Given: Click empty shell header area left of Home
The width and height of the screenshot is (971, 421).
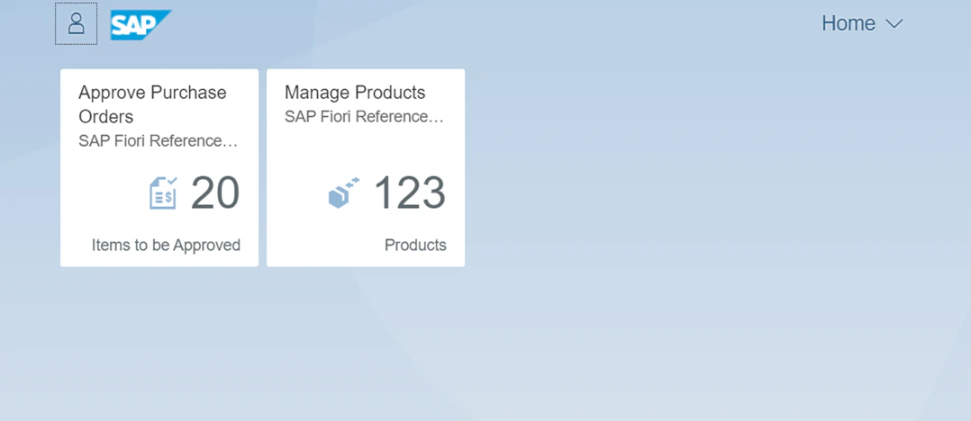Looking at the screenshot, I should 495,23.
